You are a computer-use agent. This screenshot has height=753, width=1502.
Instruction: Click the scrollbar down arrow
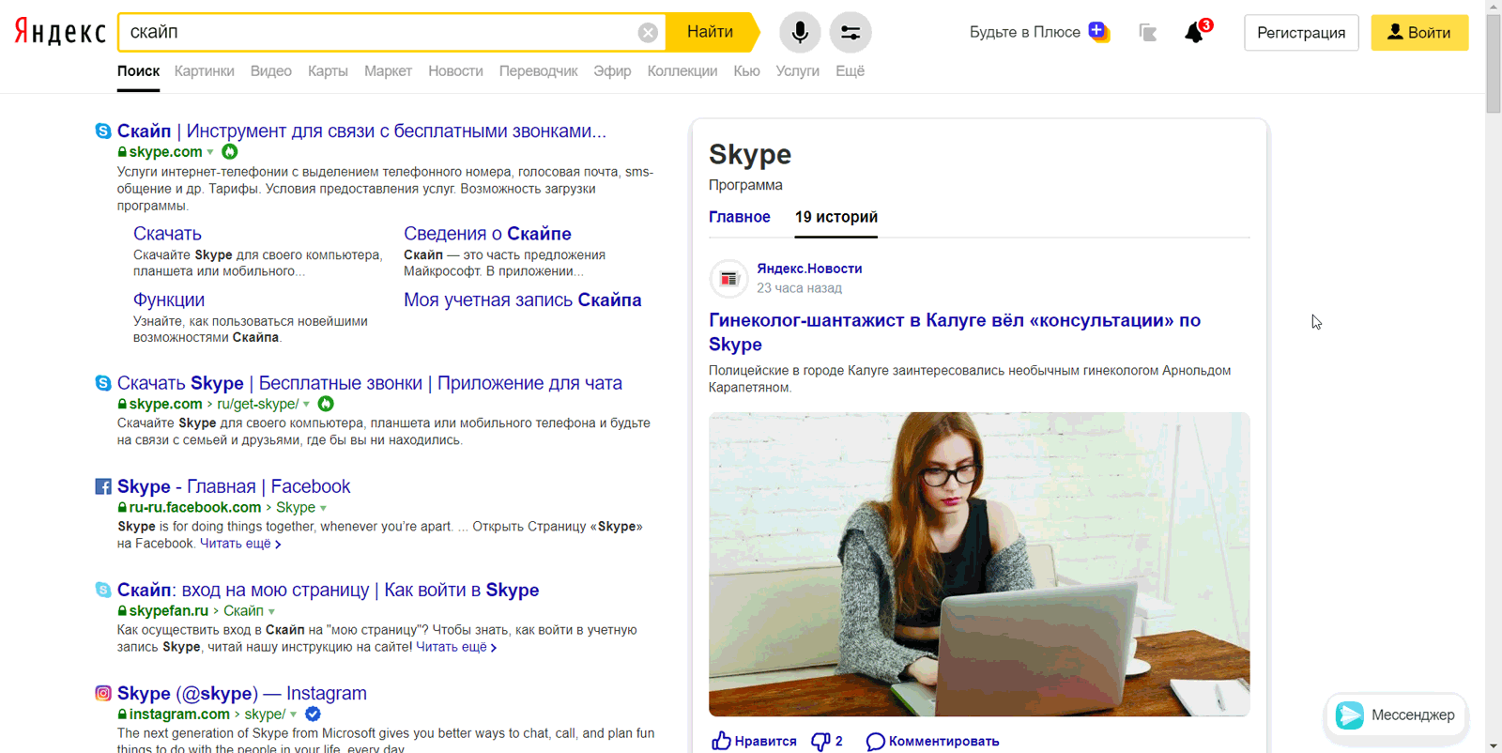click(1494, 745)
